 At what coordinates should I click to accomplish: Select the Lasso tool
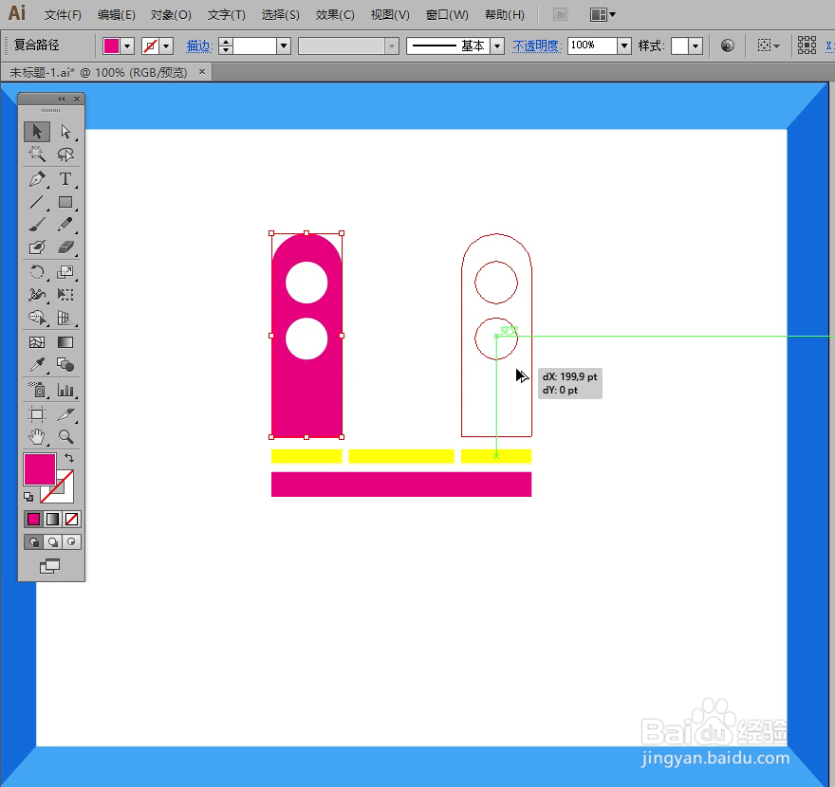(x=65, y=155)
